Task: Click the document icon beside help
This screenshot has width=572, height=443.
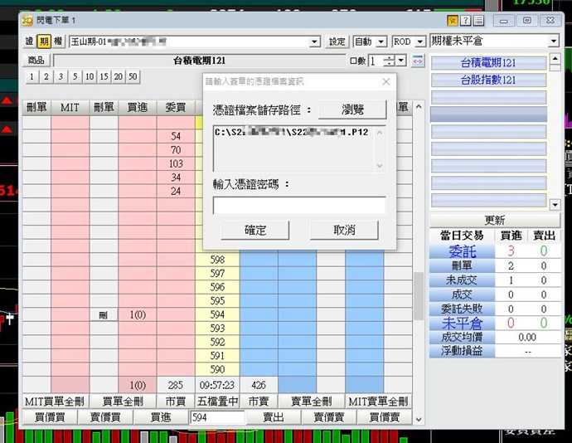Action: click(478, 20)
